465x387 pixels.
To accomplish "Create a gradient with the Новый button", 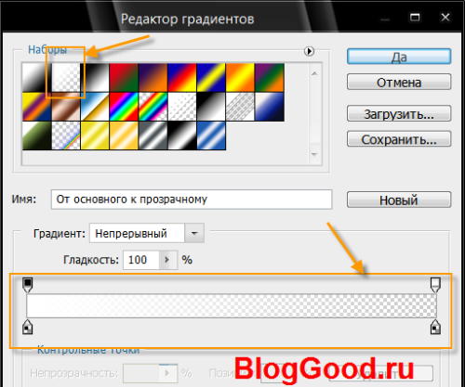I will pyautogui.click(x=399, y=200).
